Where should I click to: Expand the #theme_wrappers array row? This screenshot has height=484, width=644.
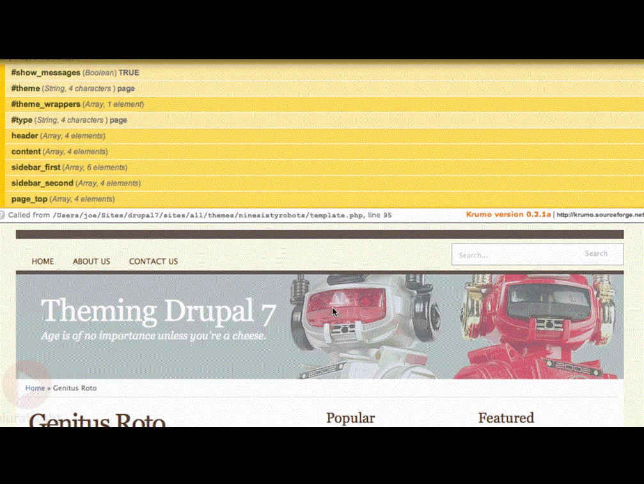point(324,104)
